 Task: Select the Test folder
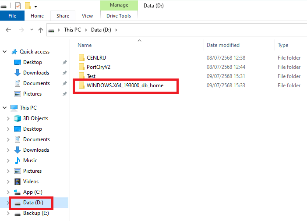click(x=91, y=76)
